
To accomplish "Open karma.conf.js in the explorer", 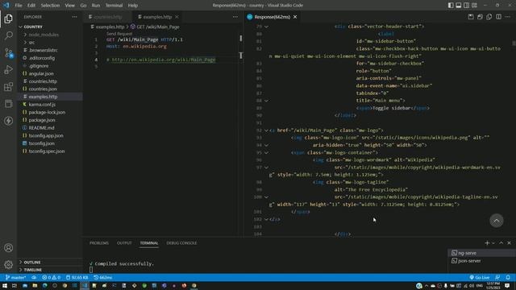I will (49, 105).
